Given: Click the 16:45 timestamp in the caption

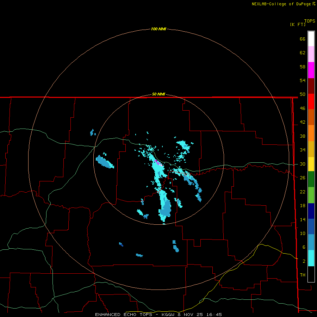Looking at the screenshot, I should pos(214,315).
